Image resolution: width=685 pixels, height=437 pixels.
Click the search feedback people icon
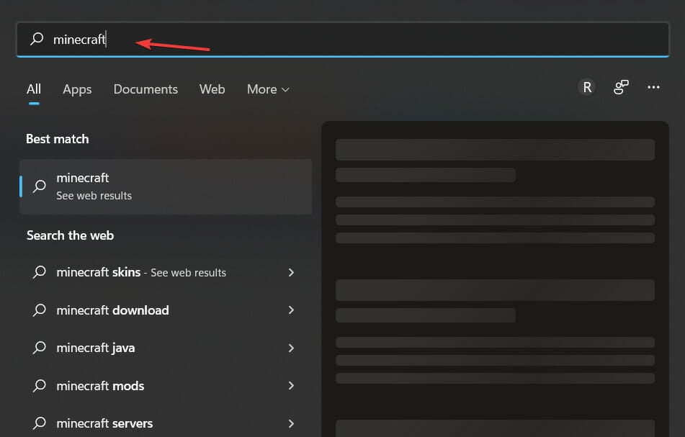pyautogui.click(x=621, y=87)
